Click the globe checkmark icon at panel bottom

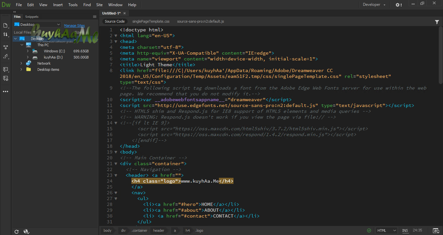click(x=27, y=231)
